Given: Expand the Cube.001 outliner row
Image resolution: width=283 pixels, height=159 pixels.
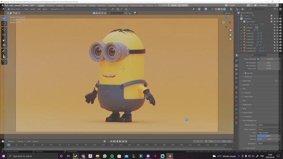Looking at the screenshot, I should click(241, 34).
